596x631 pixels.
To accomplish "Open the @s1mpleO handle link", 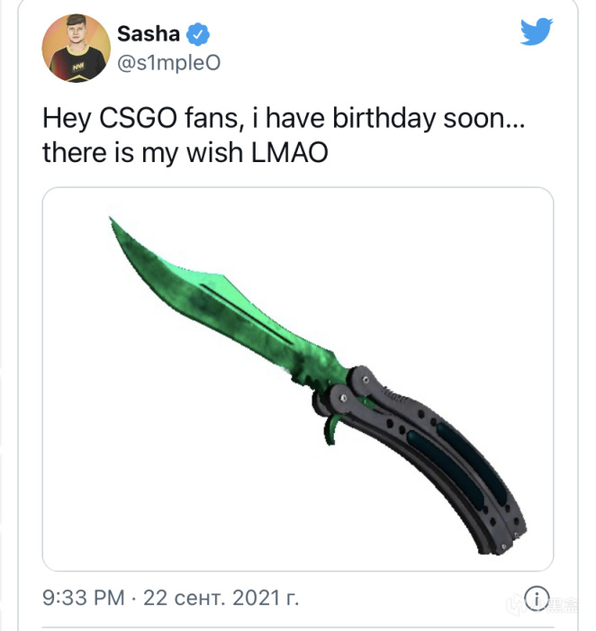I will 169,63.
